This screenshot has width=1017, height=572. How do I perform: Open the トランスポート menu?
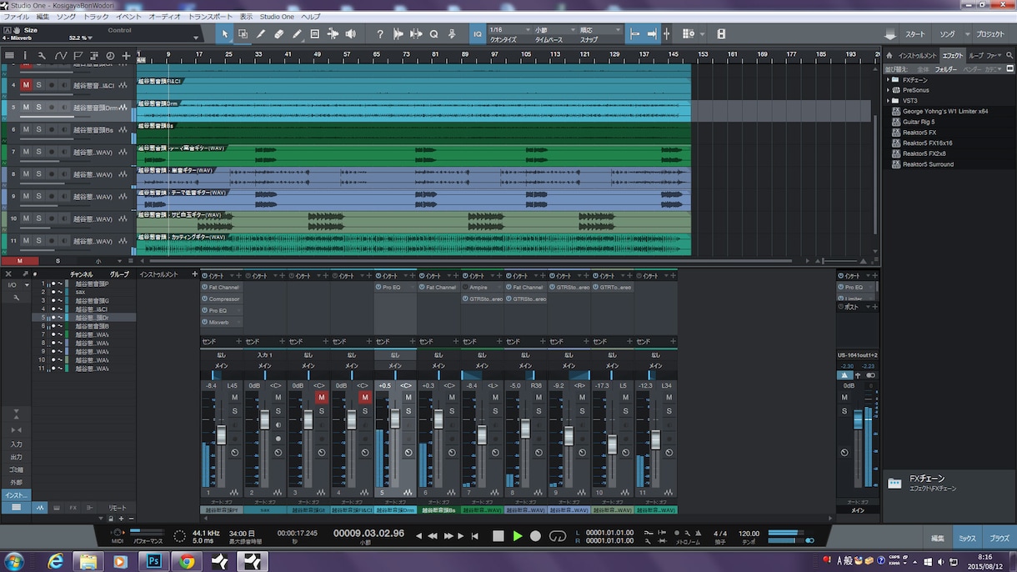click(210, 17)
